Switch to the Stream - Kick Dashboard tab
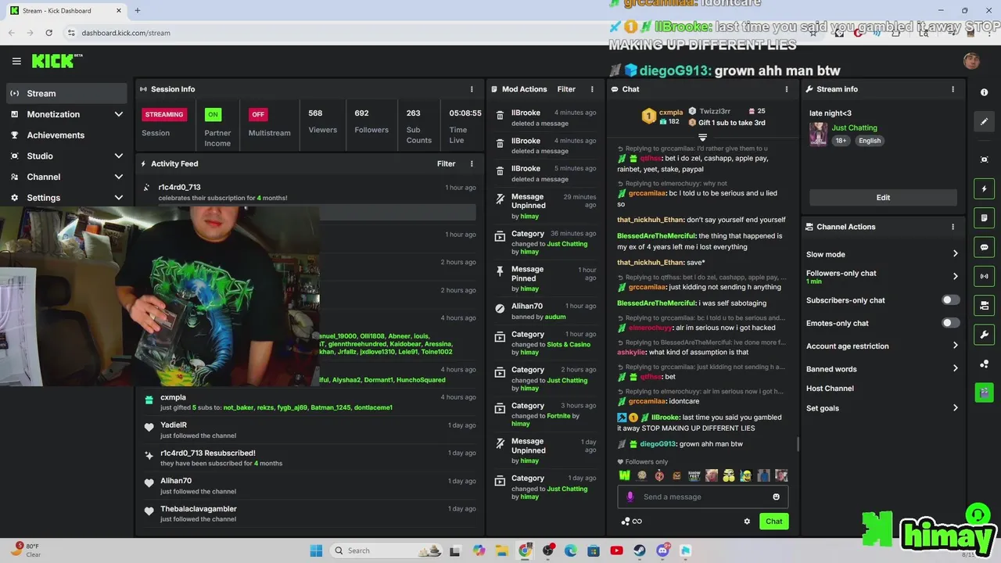This screenshot has width=1001, height=563. pos(65,11)
